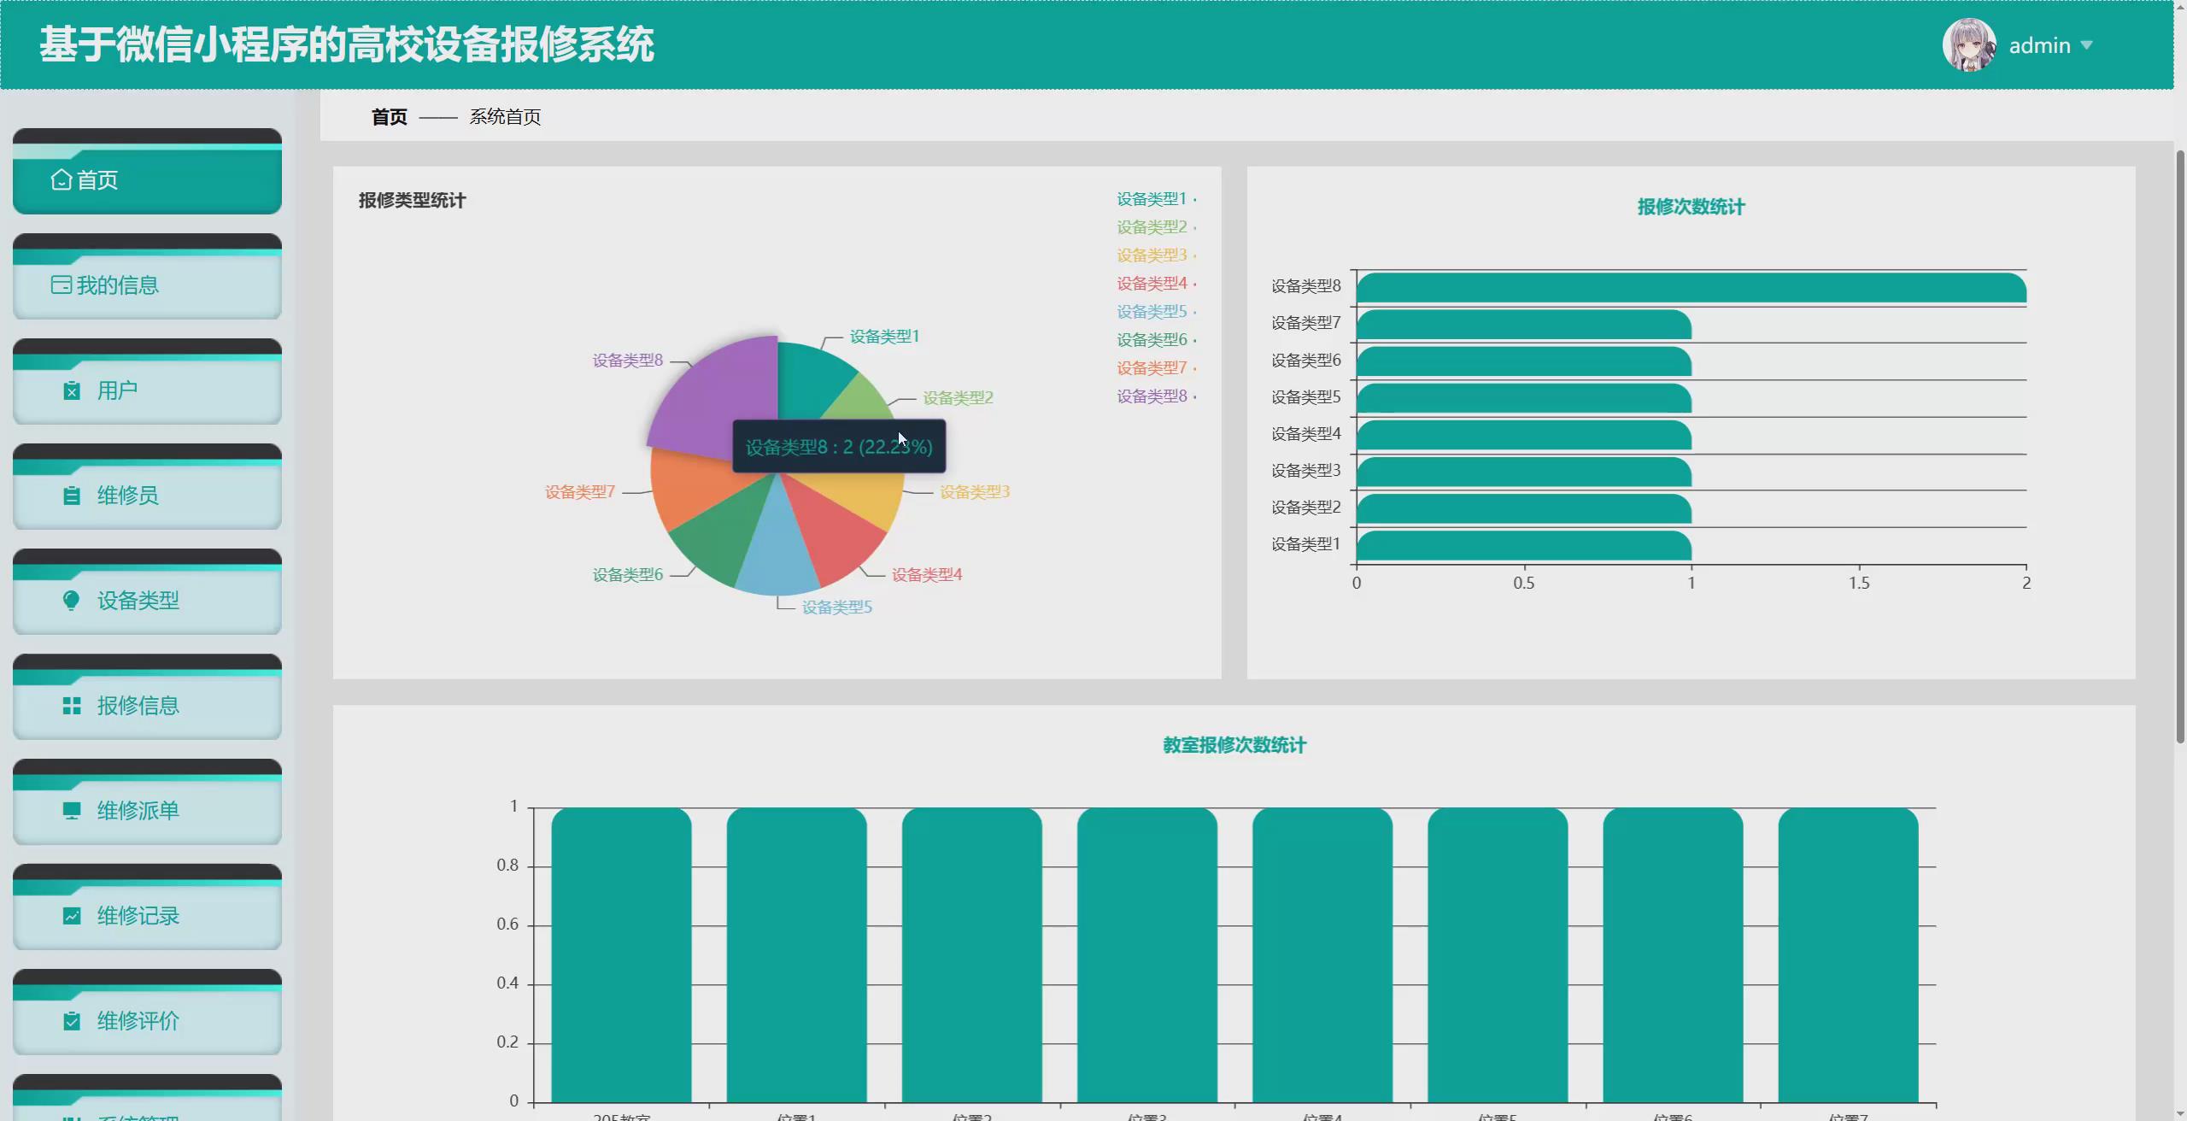Viewport: 2187px width, 1121px height.
Task: Toggle 设备类型1 in pie legend
Action: [1152, 199]
